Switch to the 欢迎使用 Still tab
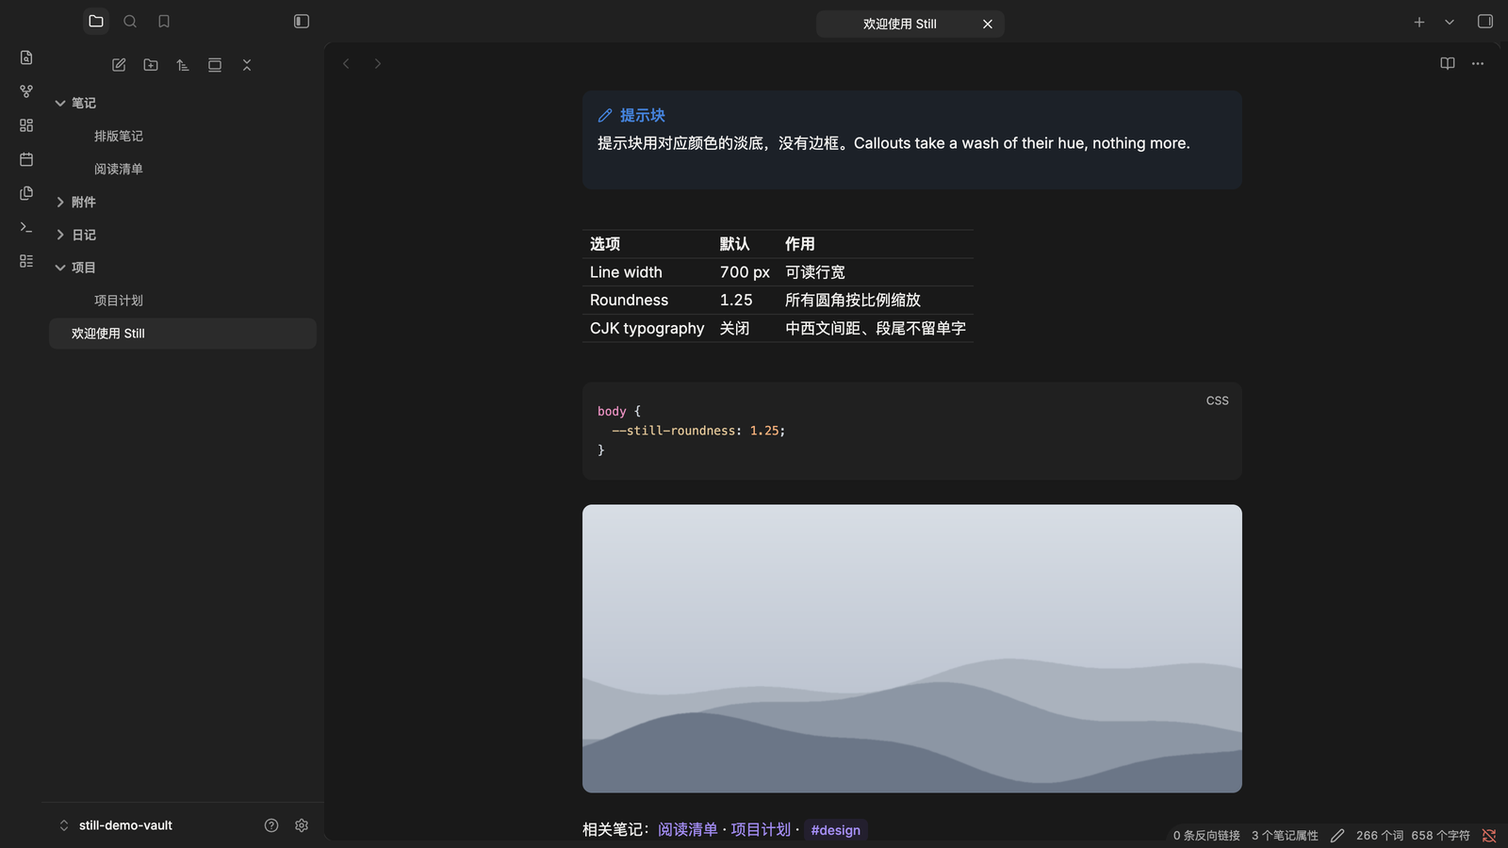This screenshot has width=1508, height=848. tap(900, 24)
